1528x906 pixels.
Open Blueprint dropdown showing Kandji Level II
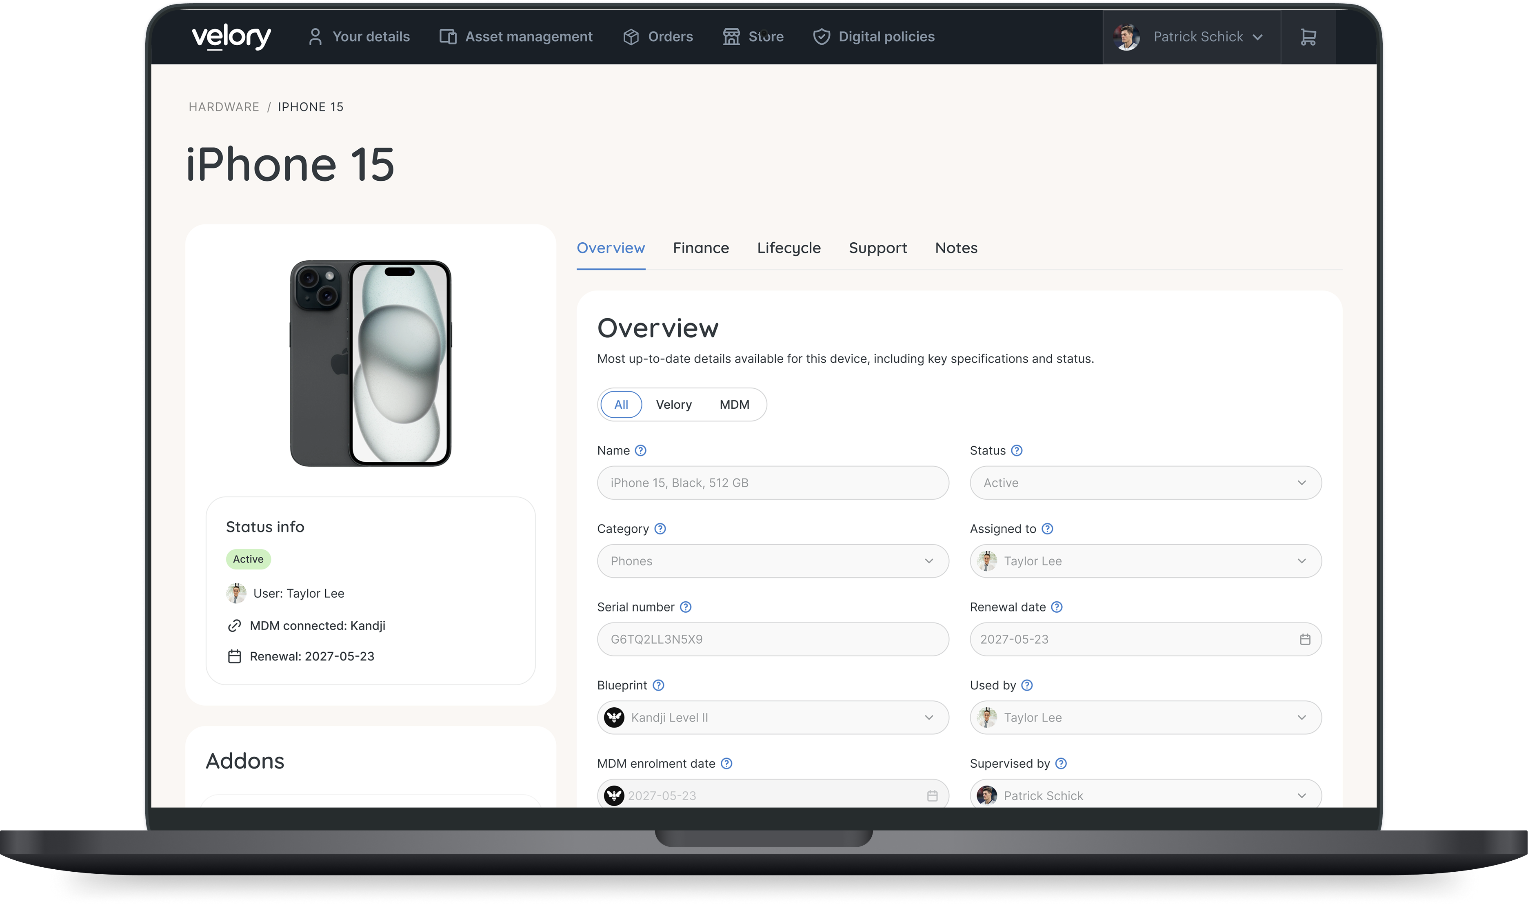pos(773,718)
